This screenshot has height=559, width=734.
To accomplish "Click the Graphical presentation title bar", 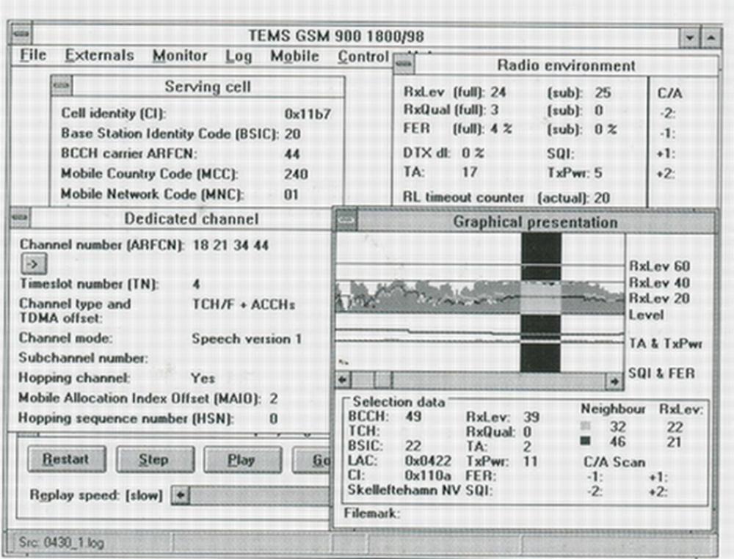I will click(x=536, y=222).
